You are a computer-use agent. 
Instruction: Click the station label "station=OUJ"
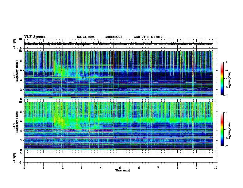coord(114,37)
